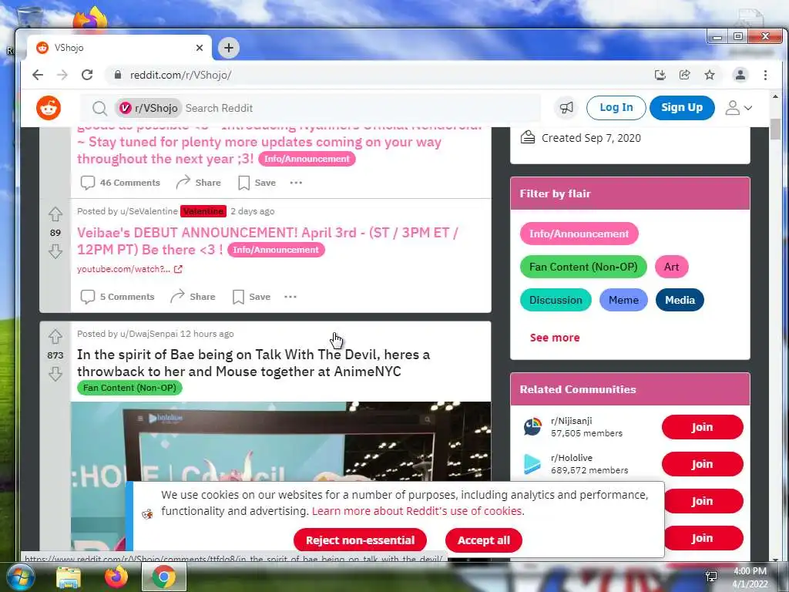Click r/Nijisanji community icon
The width and height of the screenshot is (789, 592).
(x=532, y=427)
